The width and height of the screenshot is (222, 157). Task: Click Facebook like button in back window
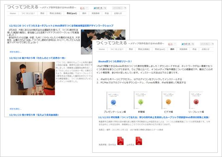point(118,8)
